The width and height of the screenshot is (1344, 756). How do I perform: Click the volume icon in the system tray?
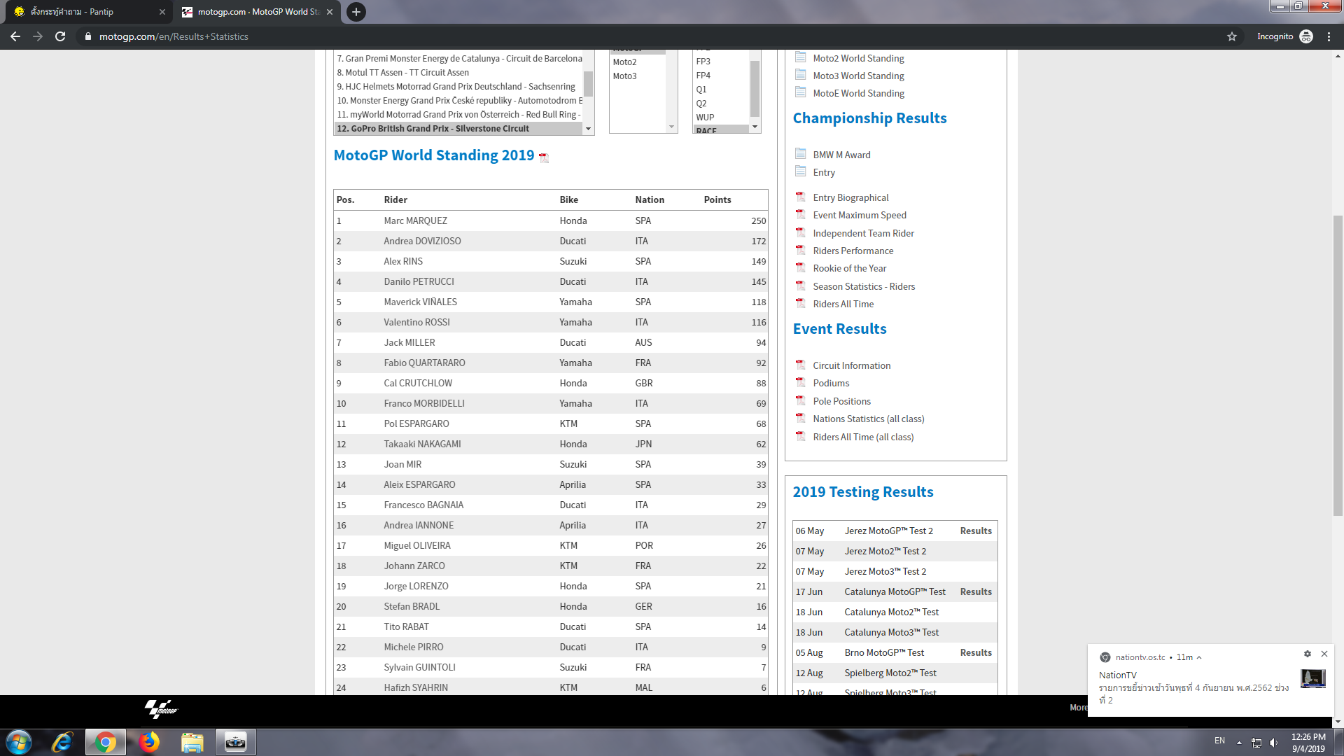coord(1273,743)
